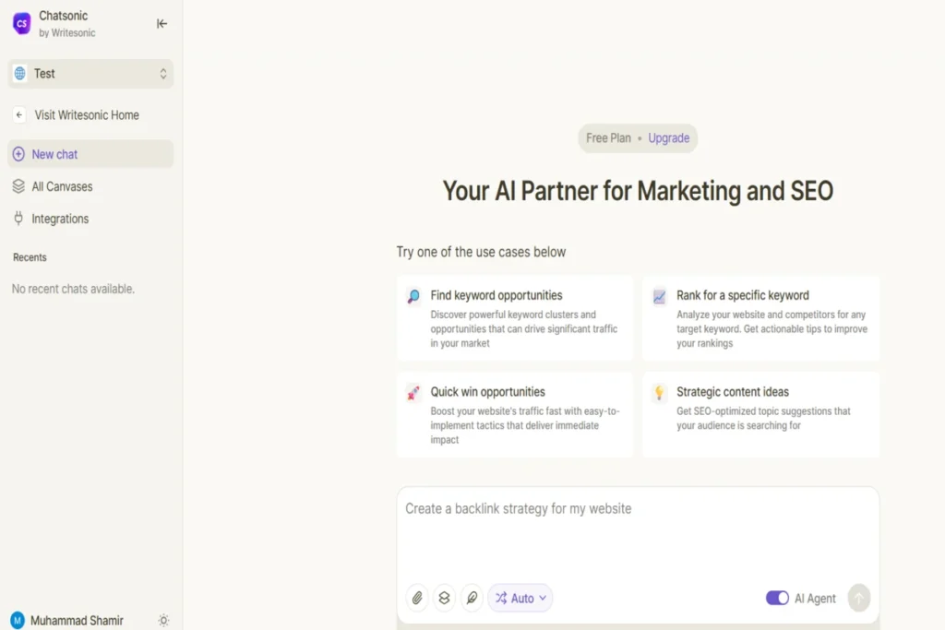Start a New chat

point(90,154)
